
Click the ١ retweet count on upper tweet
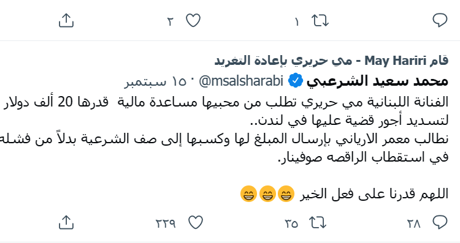297,21
